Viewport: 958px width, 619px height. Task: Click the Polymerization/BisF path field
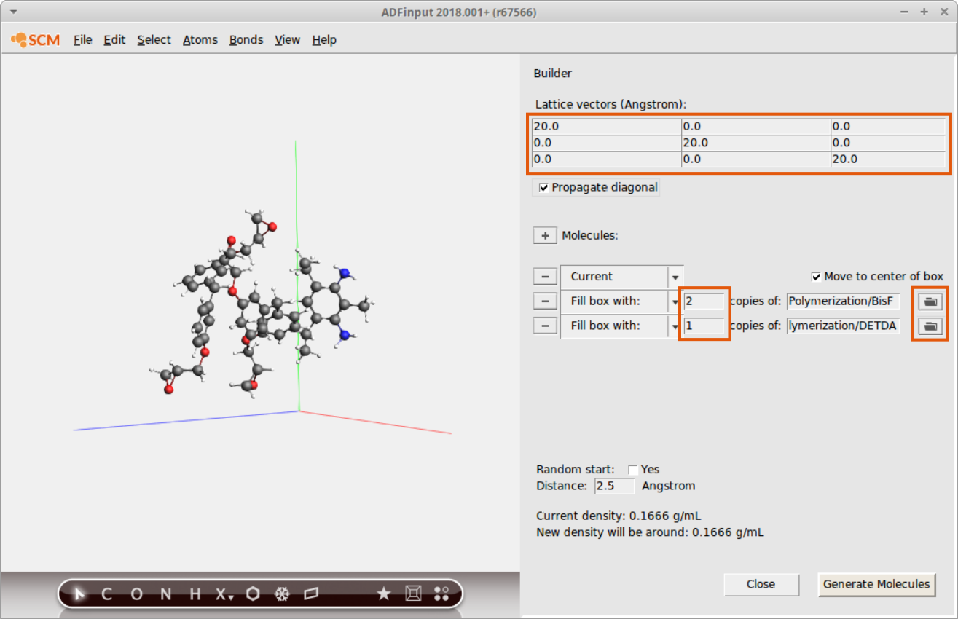[x=842, y=301]
